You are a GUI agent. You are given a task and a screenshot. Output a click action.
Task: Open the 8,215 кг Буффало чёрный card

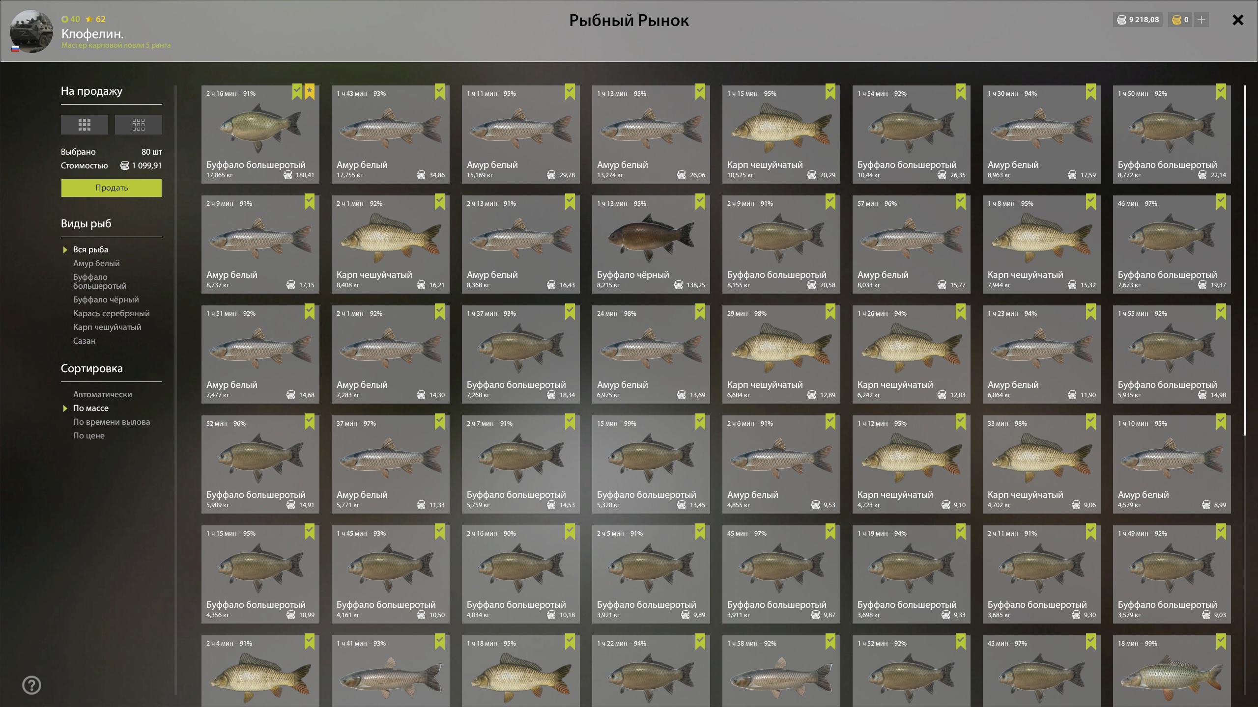[x=651, y=245]
